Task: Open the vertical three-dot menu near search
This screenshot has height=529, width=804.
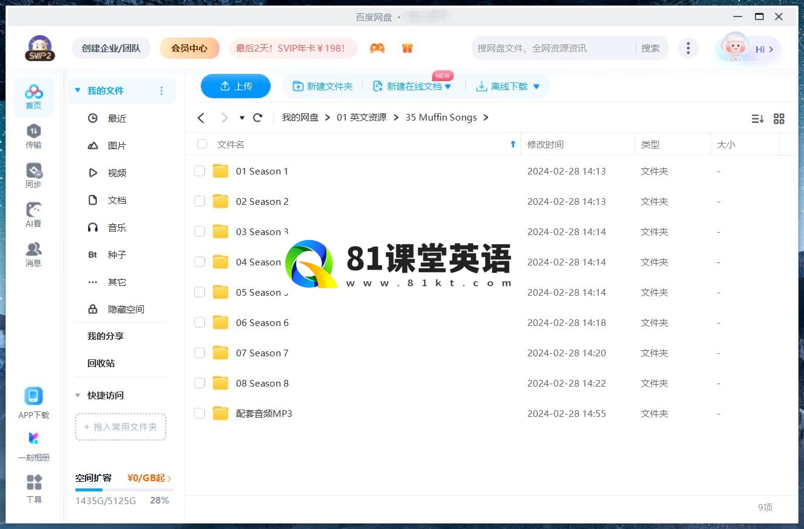Action: (687, 48)
